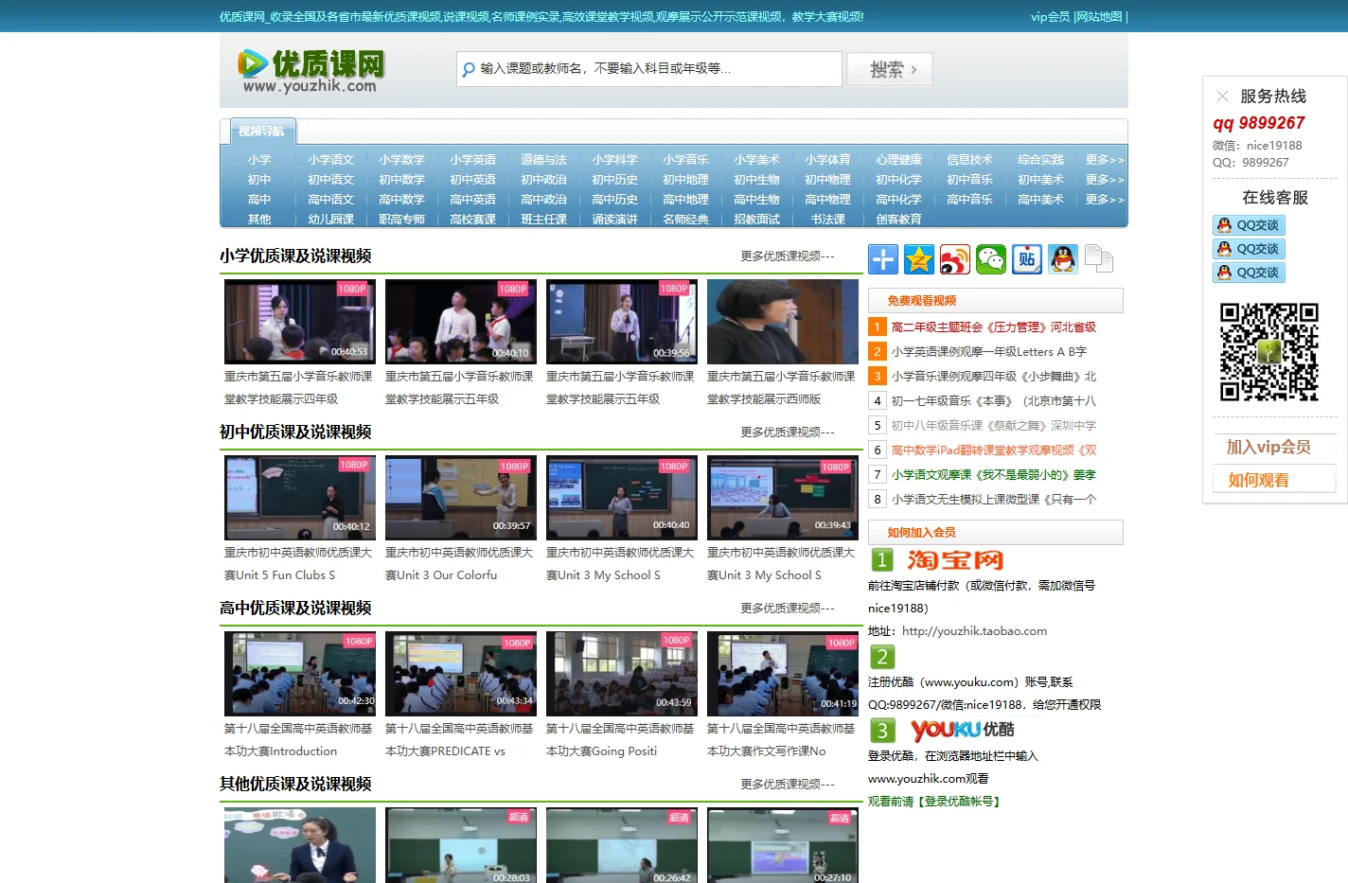Open the 网站地图 link in top bar
This screenshot has width=1348, height=883.
tap(1099, 17)
